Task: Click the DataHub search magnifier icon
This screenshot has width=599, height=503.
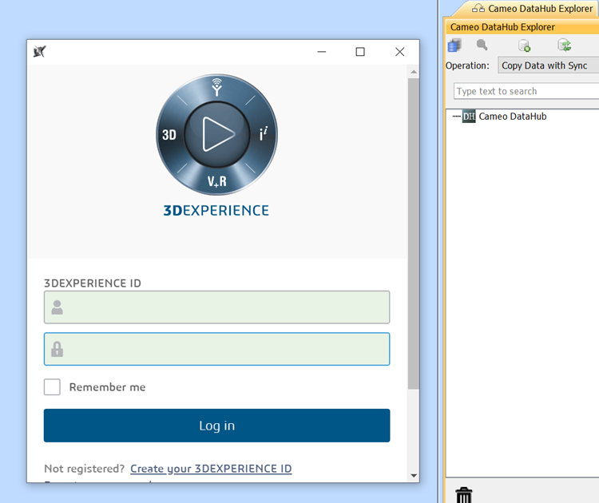Action: (x=482, y=45)
